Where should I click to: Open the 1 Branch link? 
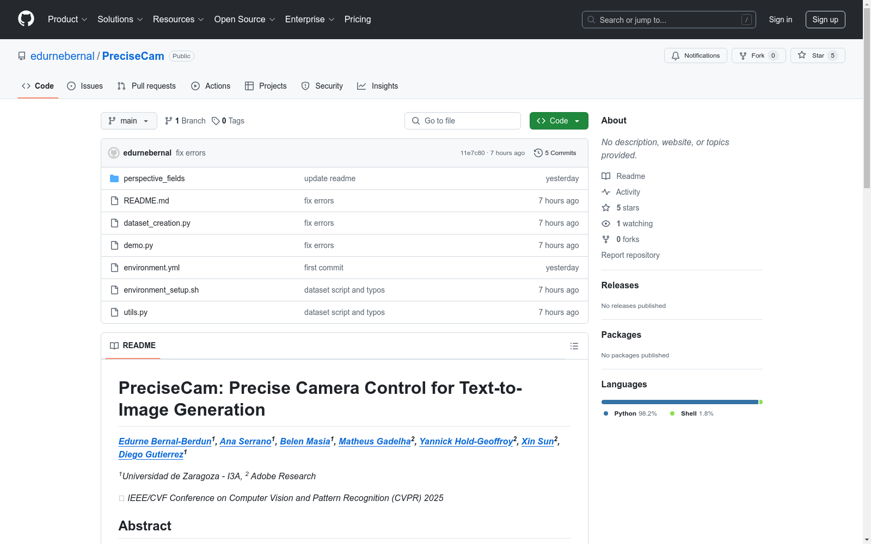[185, 121]
